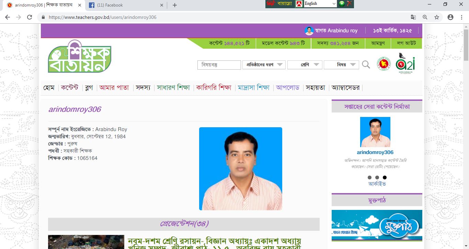Open the সহায়তা menu item
Screen dimensions: 469x249
(x=315, y=88)
